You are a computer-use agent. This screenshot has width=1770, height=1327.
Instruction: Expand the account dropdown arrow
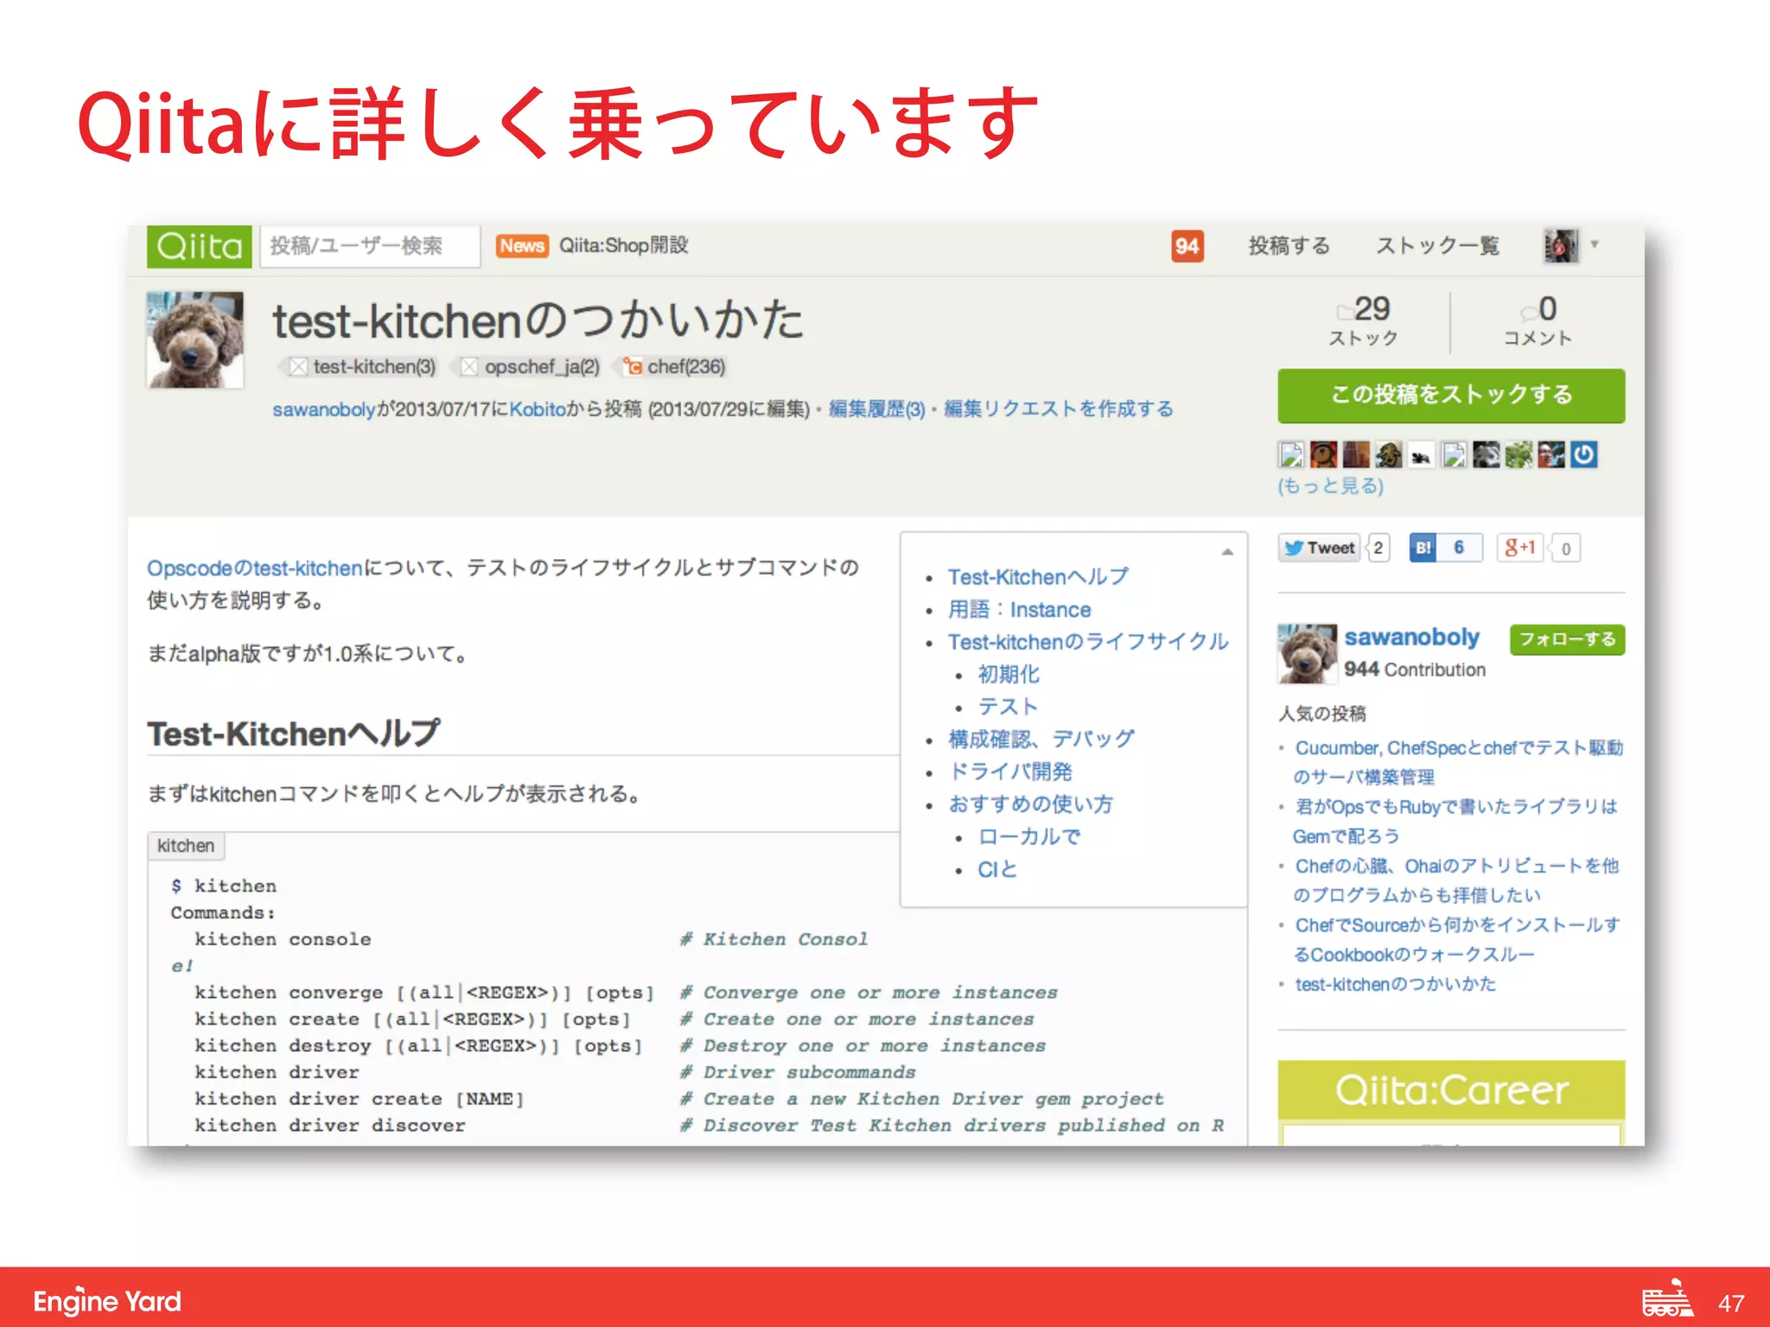click(x=1595, y=244)
